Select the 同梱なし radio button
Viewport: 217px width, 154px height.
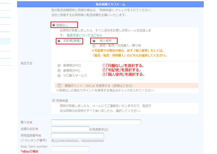tap(54, 25)
